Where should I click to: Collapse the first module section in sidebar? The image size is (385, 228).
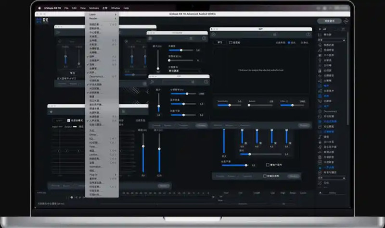click(344, 40)
